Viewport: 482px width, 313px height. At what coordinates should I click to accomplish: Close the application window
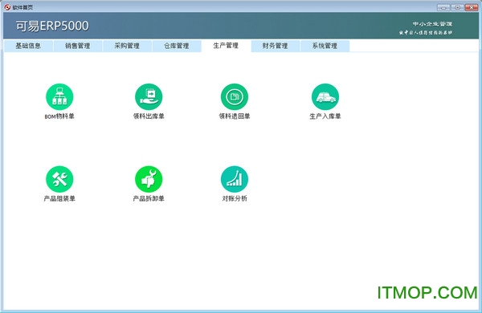472,7
